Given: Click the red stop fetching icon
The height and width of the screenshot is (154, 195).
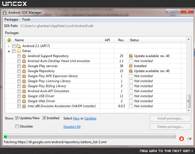Looking at the screenshot, I should tap(181, 139).
